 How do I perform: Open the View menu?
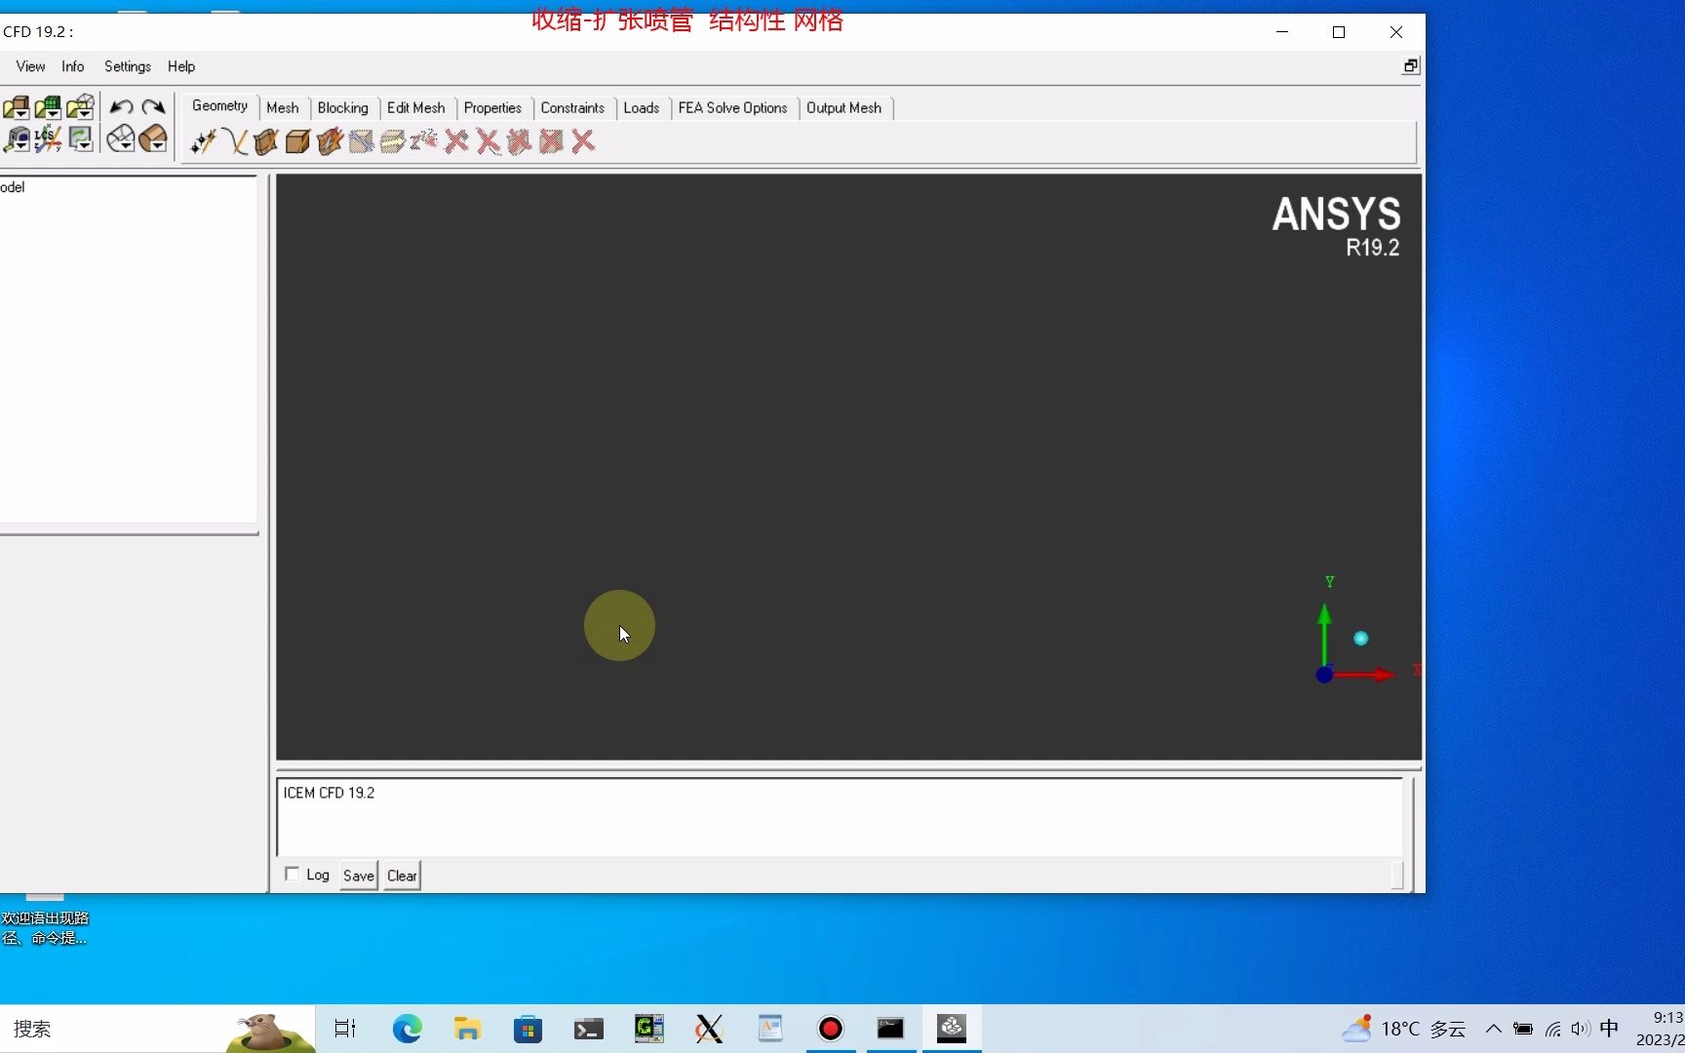click(x=30, y=66)
